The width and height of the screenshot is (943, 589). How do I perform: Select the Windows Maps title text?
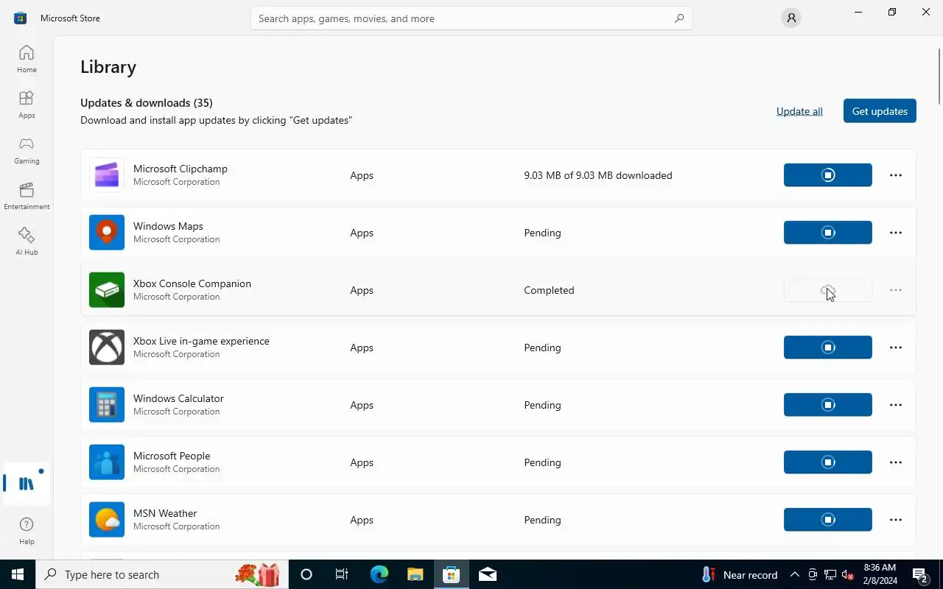click(x=168, y=226)
